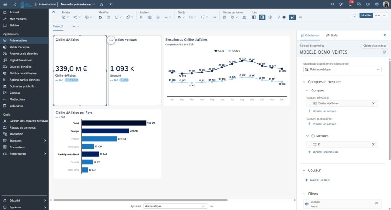Insert a table from the Insérer group
The image size is (391, 210).
[x=150, y=17]
